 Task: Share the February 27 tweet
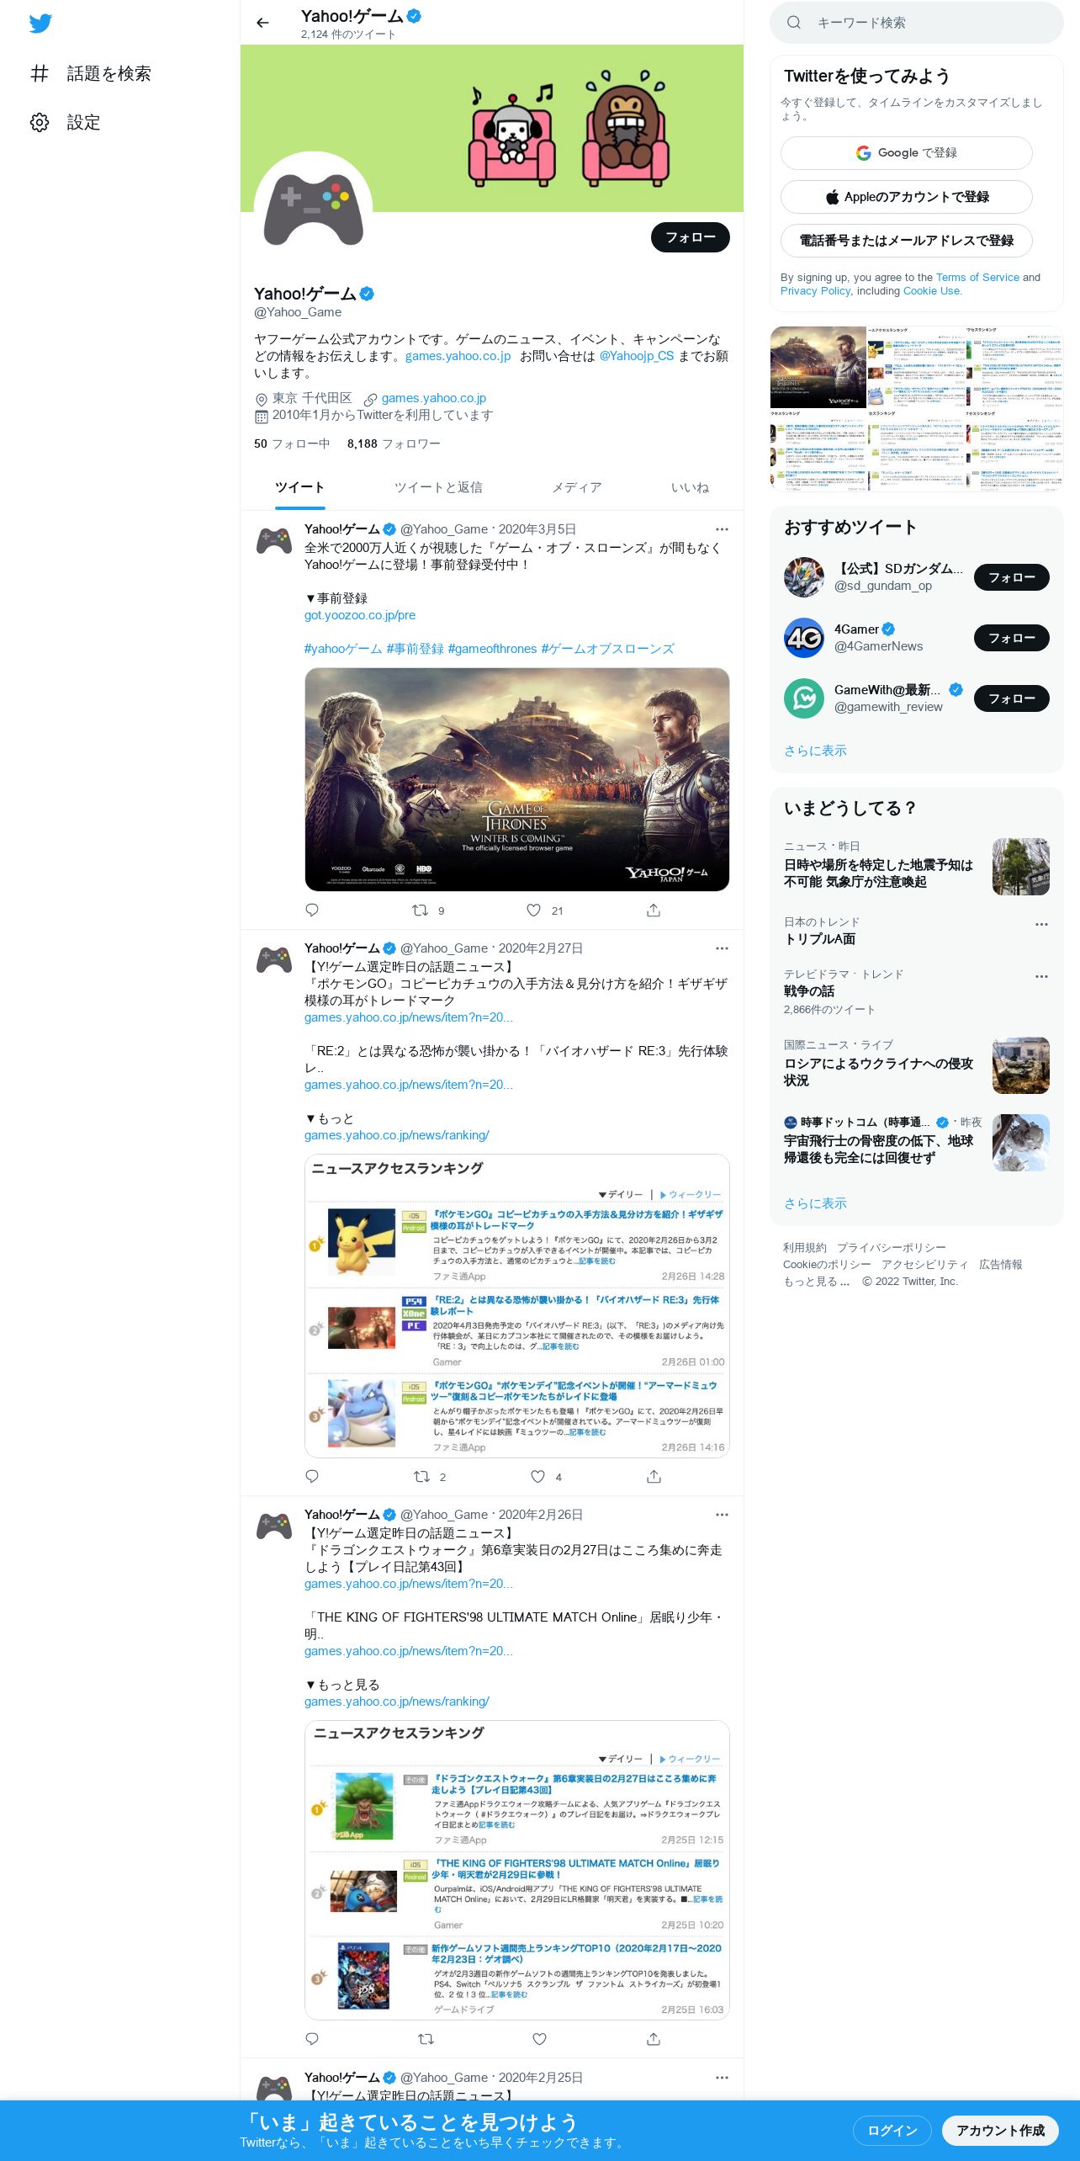(654, 1477)
